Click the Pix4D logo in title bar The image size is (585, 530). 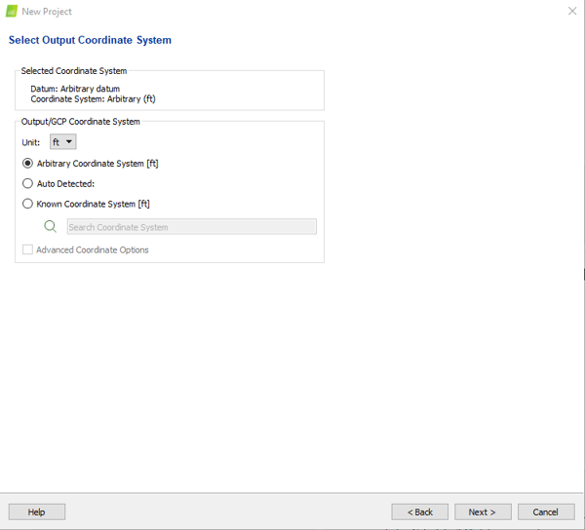click(x=12, y=11)
